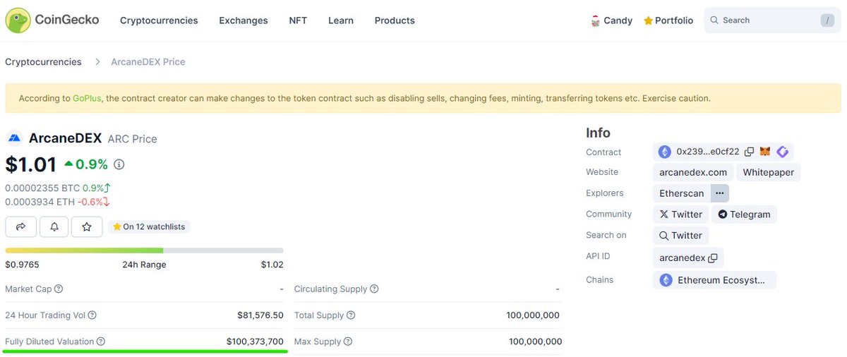
Task: Click the Max Supply 100,000,000 value
Action: (536, 341)
